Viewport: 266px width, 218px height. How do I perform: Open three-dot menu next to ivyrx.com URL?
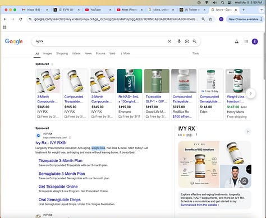(x=70, y=138)
